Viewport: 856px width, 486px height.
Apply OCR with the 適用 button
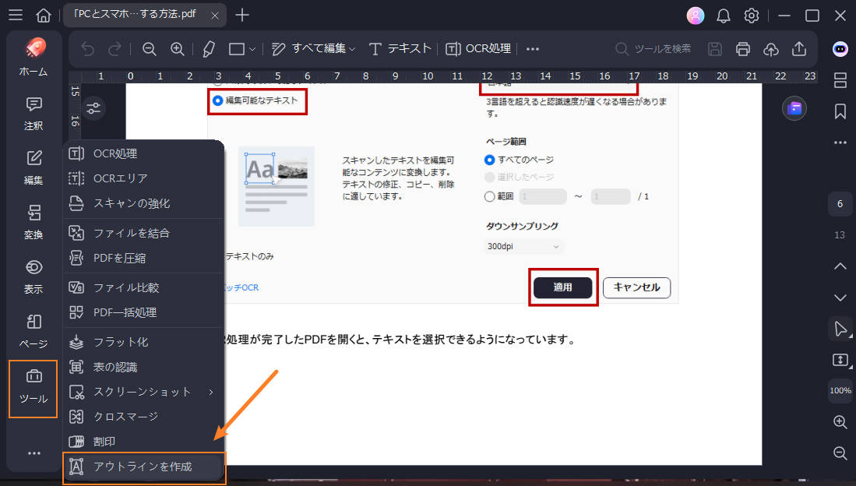tap(563, 287)
